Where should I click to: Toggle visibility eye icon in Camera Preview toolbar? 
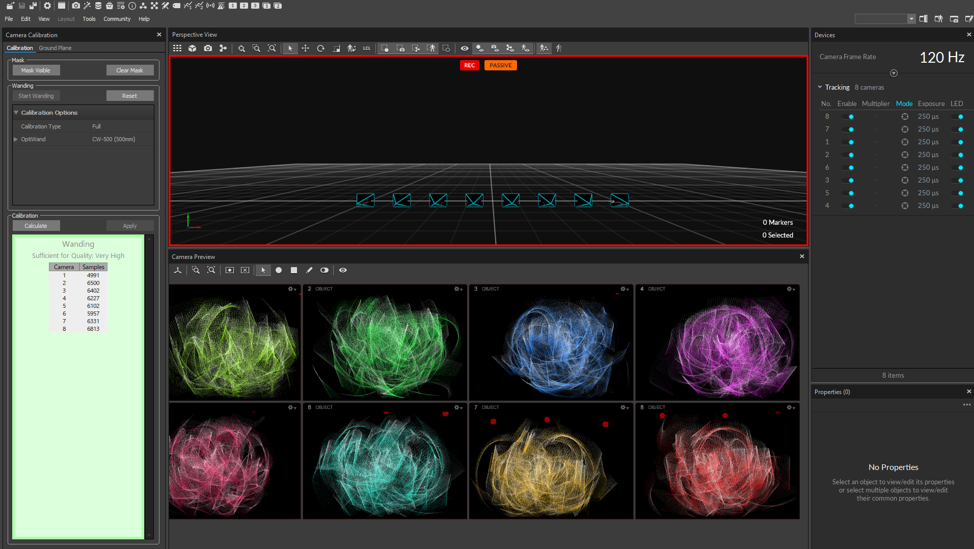coord(343,270)
